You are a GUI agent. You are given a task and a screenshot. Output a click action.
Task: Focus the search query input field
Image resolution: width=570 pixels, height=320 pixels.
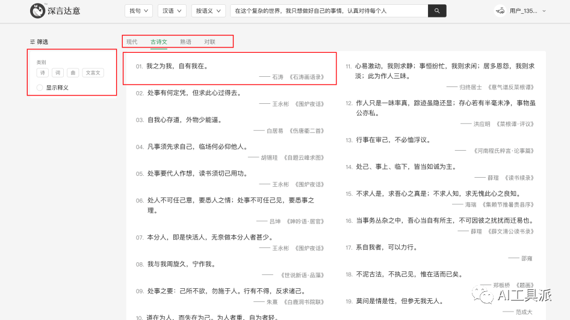pyautogui.click(x=329, y=11)
